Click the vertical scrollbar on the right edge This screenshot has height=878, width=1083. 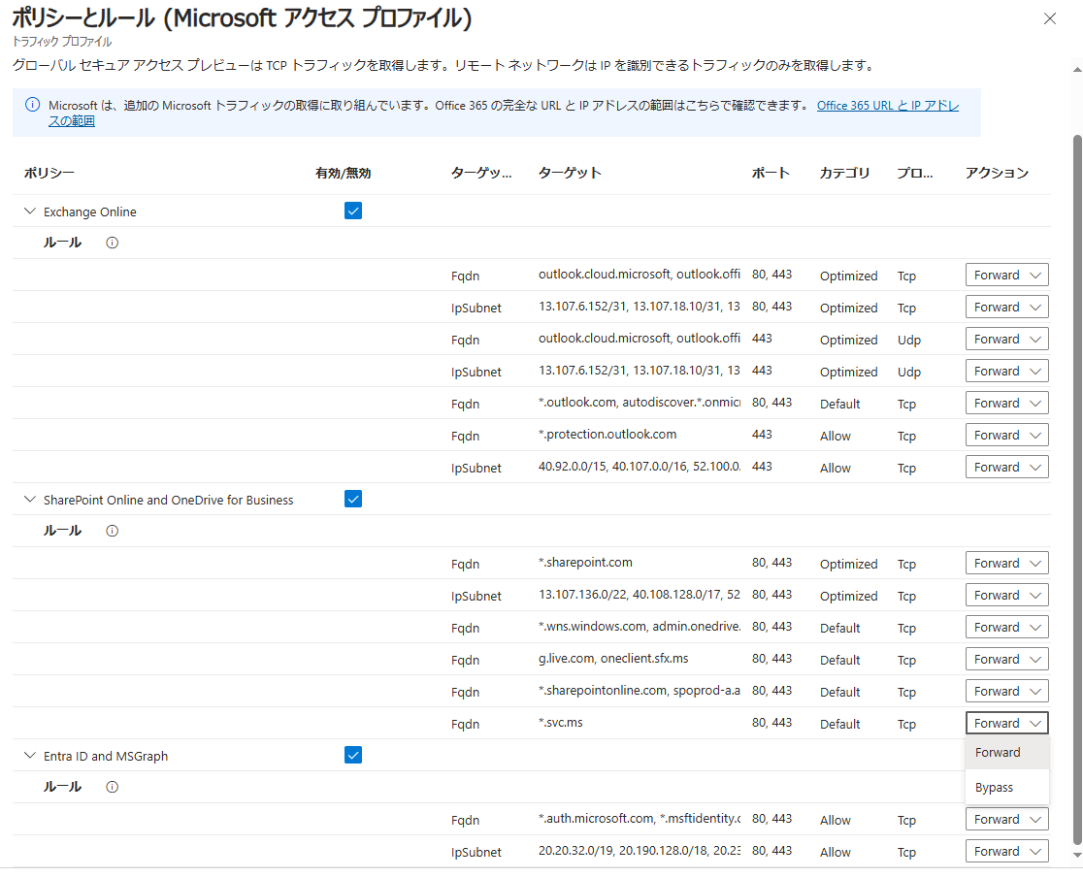pyautogui.click(x=1075, y=437)
